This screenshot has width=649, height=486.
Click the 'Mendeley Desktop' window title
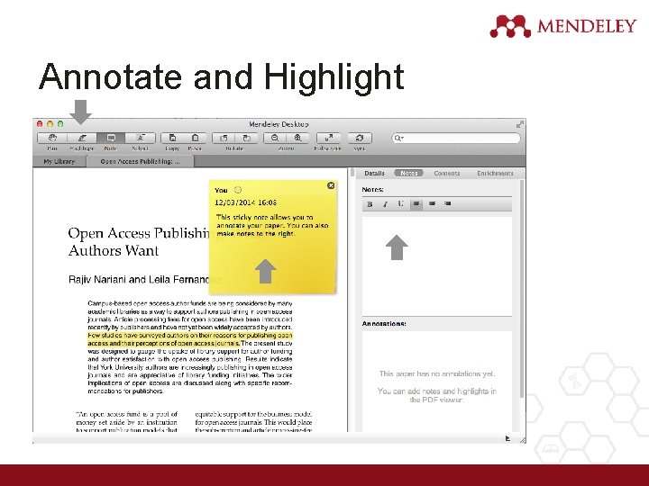click(x=279, y=124)
